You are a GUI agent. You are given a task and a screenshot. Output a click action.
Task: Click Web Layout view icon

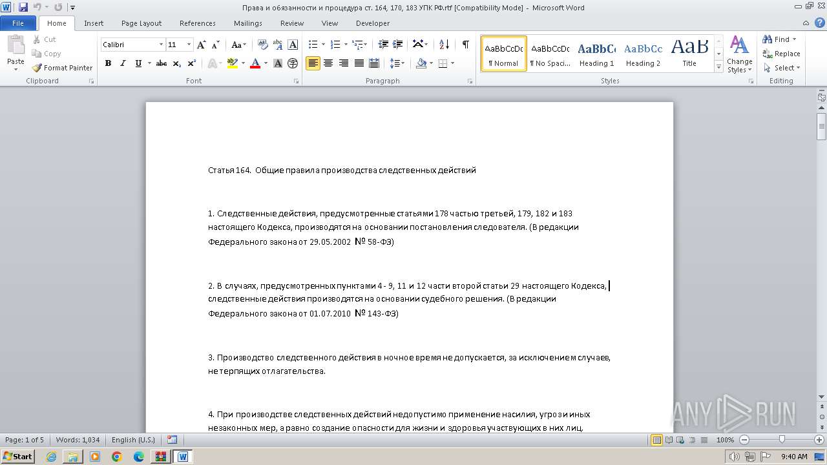tap(680, 440)
